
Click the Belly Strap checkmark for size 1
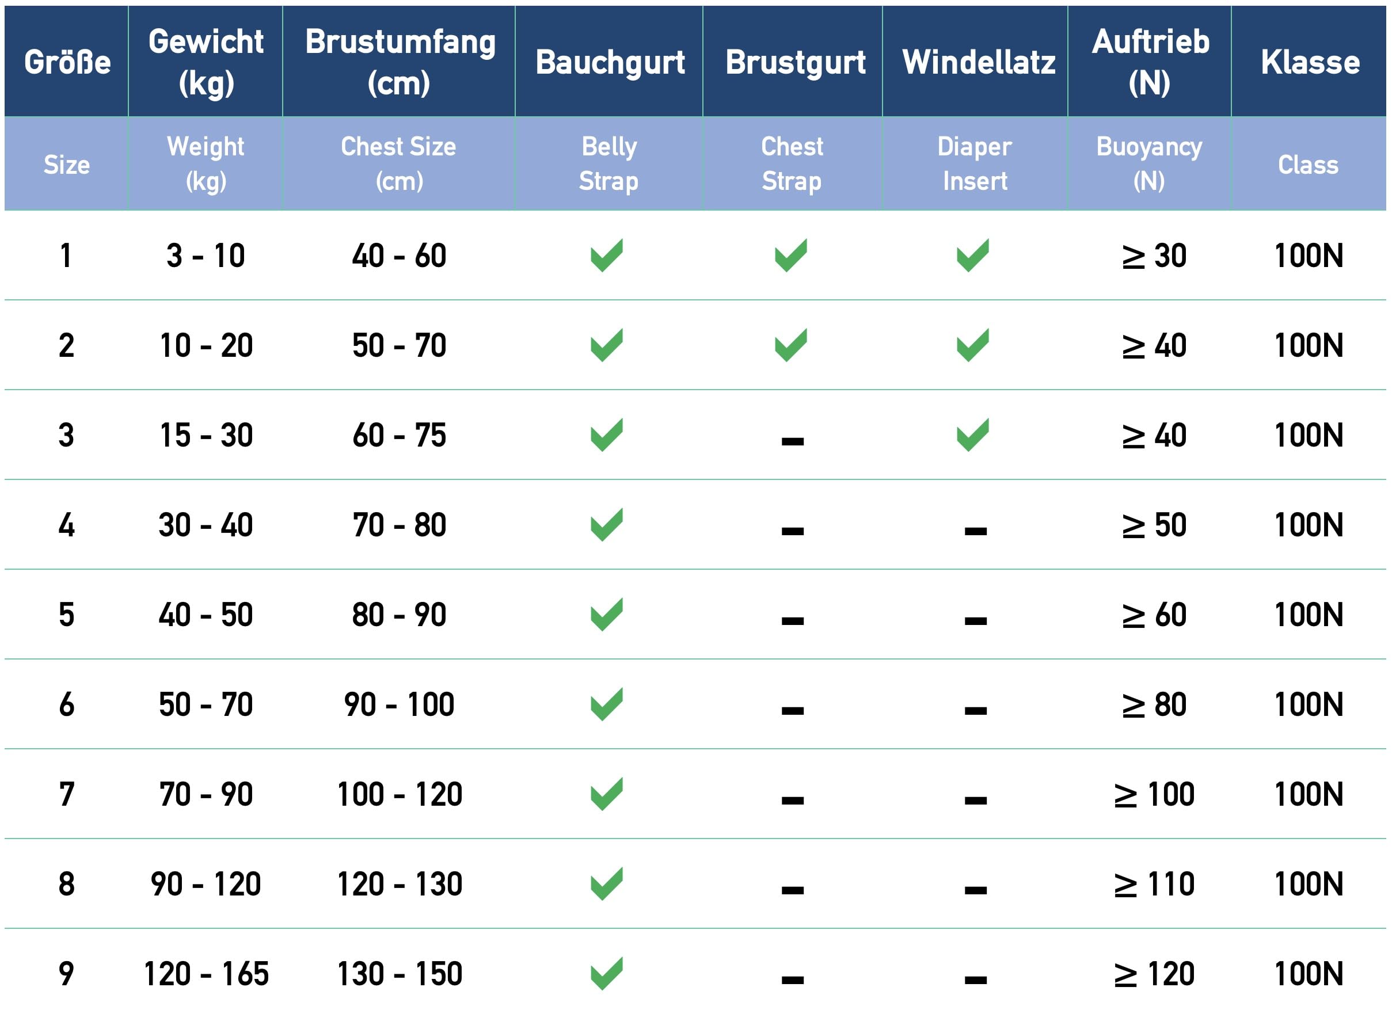606,256
